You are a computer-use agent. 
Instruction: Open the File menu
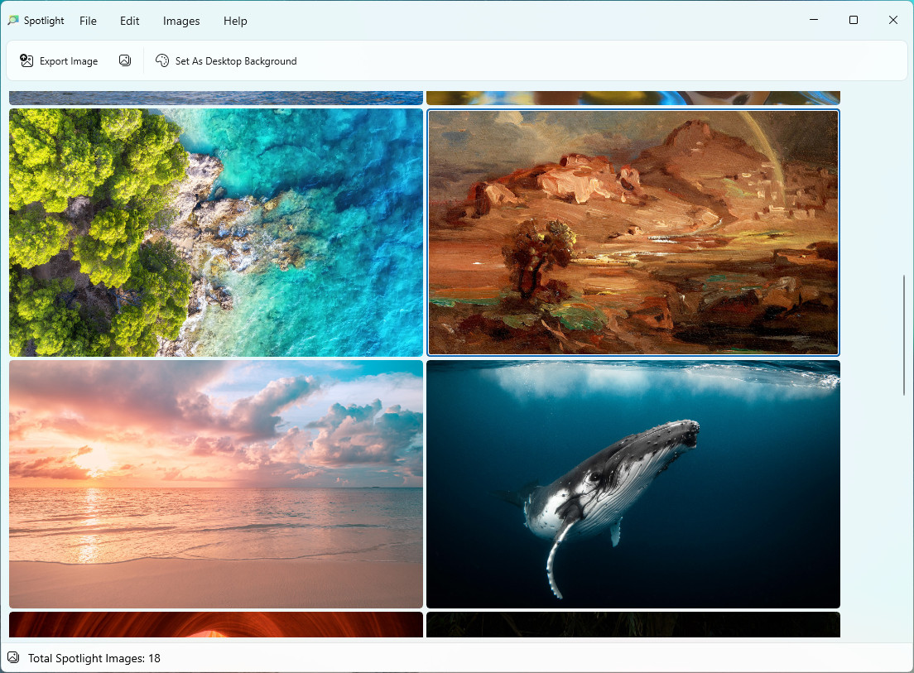point(88,21)
